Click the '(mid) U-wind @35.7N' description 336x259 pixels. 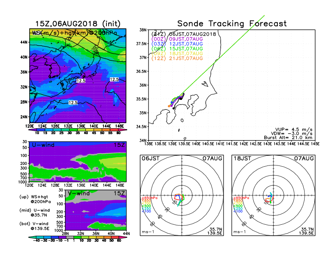(35, 212)
